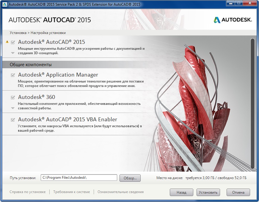Toggle the Autodesk 360 checkbox
Image resolution: width=259 pixels, height=202 pixels.
coord(13,97)
